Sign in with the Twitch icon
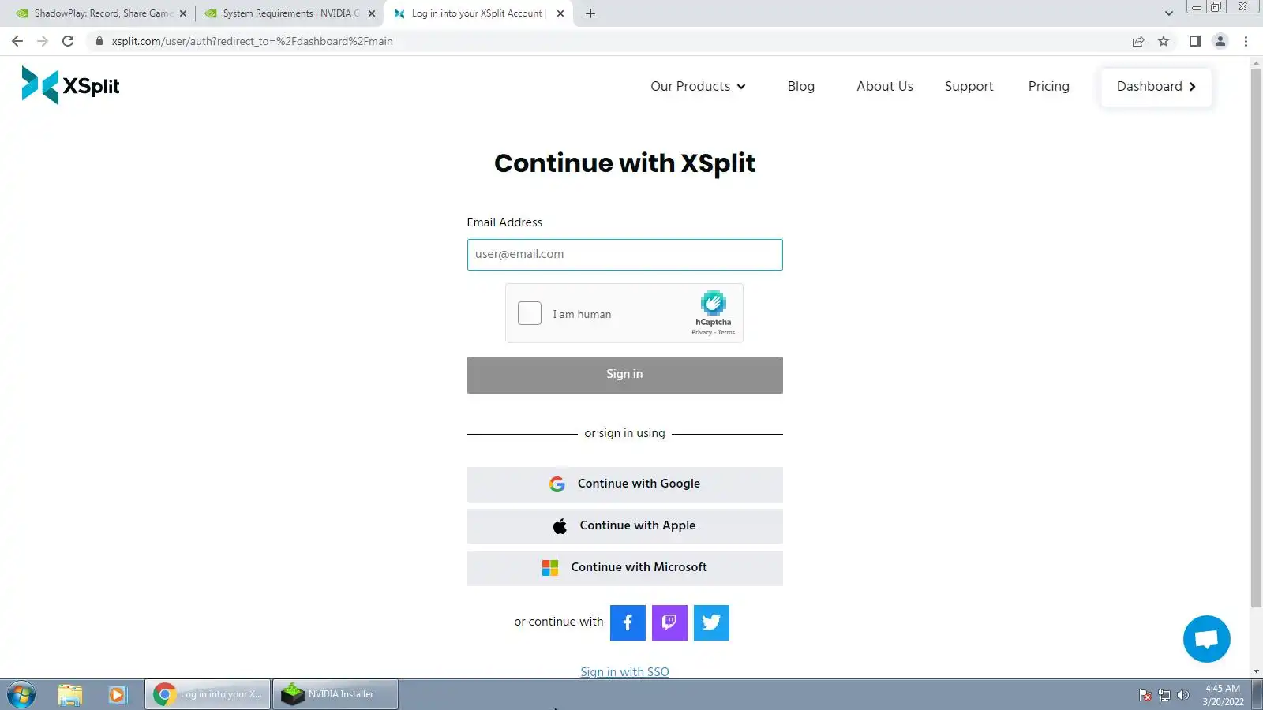1263x710 pixels. pos(669,622)
